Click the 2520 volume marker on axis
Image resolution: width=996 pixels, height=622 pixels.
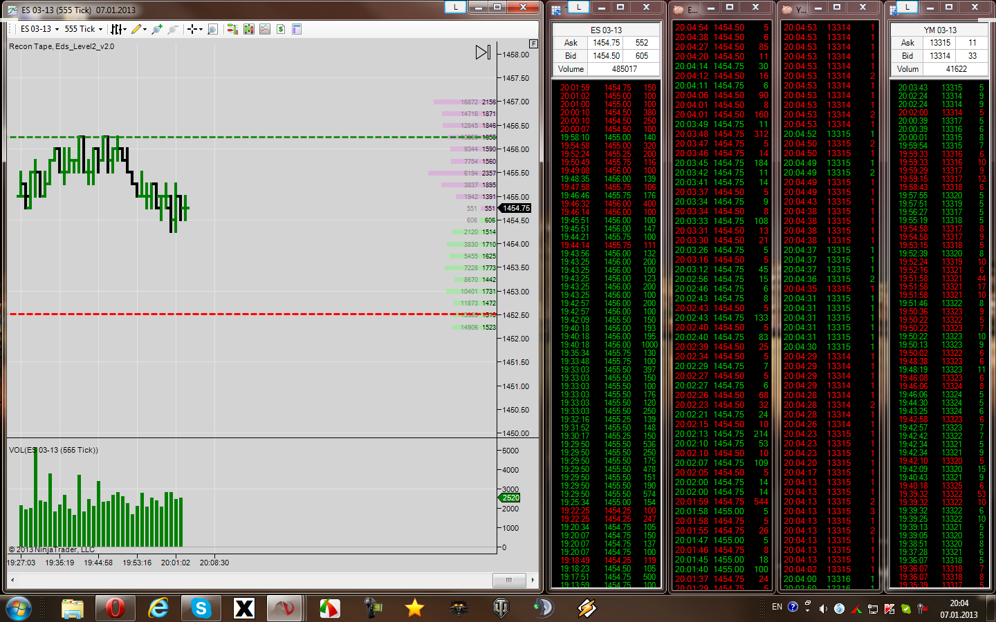coord(510,498)
